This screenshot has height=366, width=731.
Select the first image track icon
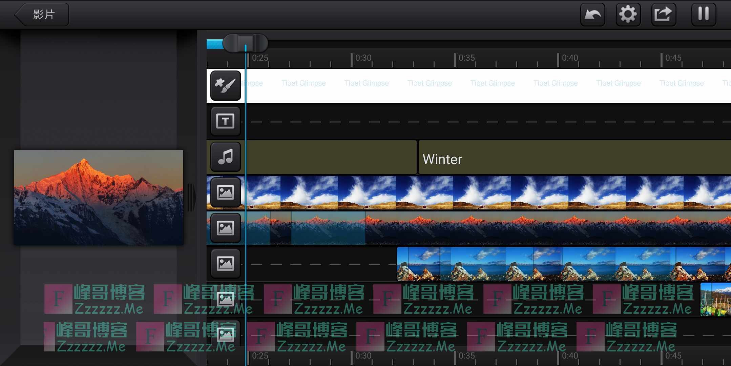pyautogui.click(x=226, y=192)
